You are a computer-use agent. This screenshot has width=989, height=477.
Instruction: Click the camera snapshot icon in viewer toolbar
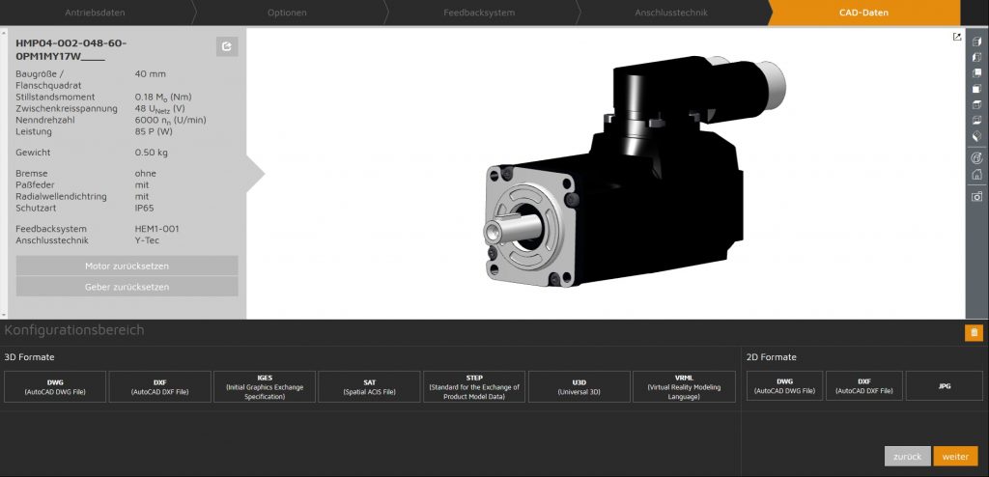(x=976, y=197)
